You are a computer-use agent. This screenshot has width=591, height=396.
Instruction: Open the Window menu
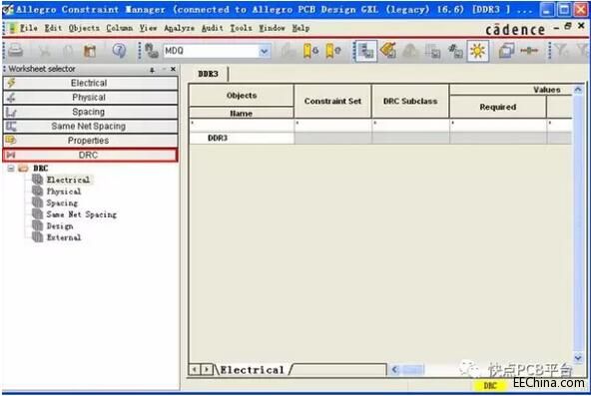coord(272,28)
